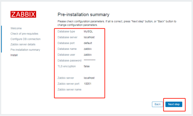Go to the Welcome step
Image resolution: width=193 pixels, height=116 pixels.
(16, 28)
